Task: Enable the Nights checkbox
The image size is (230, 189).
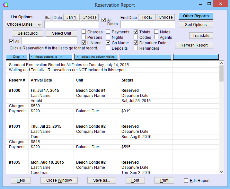Action: coord(108,37)
